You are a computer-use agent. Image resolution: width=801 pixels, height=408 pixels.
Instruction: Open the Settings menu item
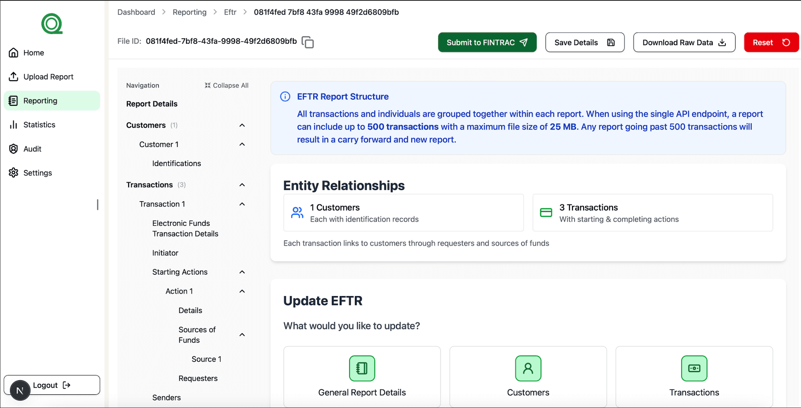tap(37, 173)
